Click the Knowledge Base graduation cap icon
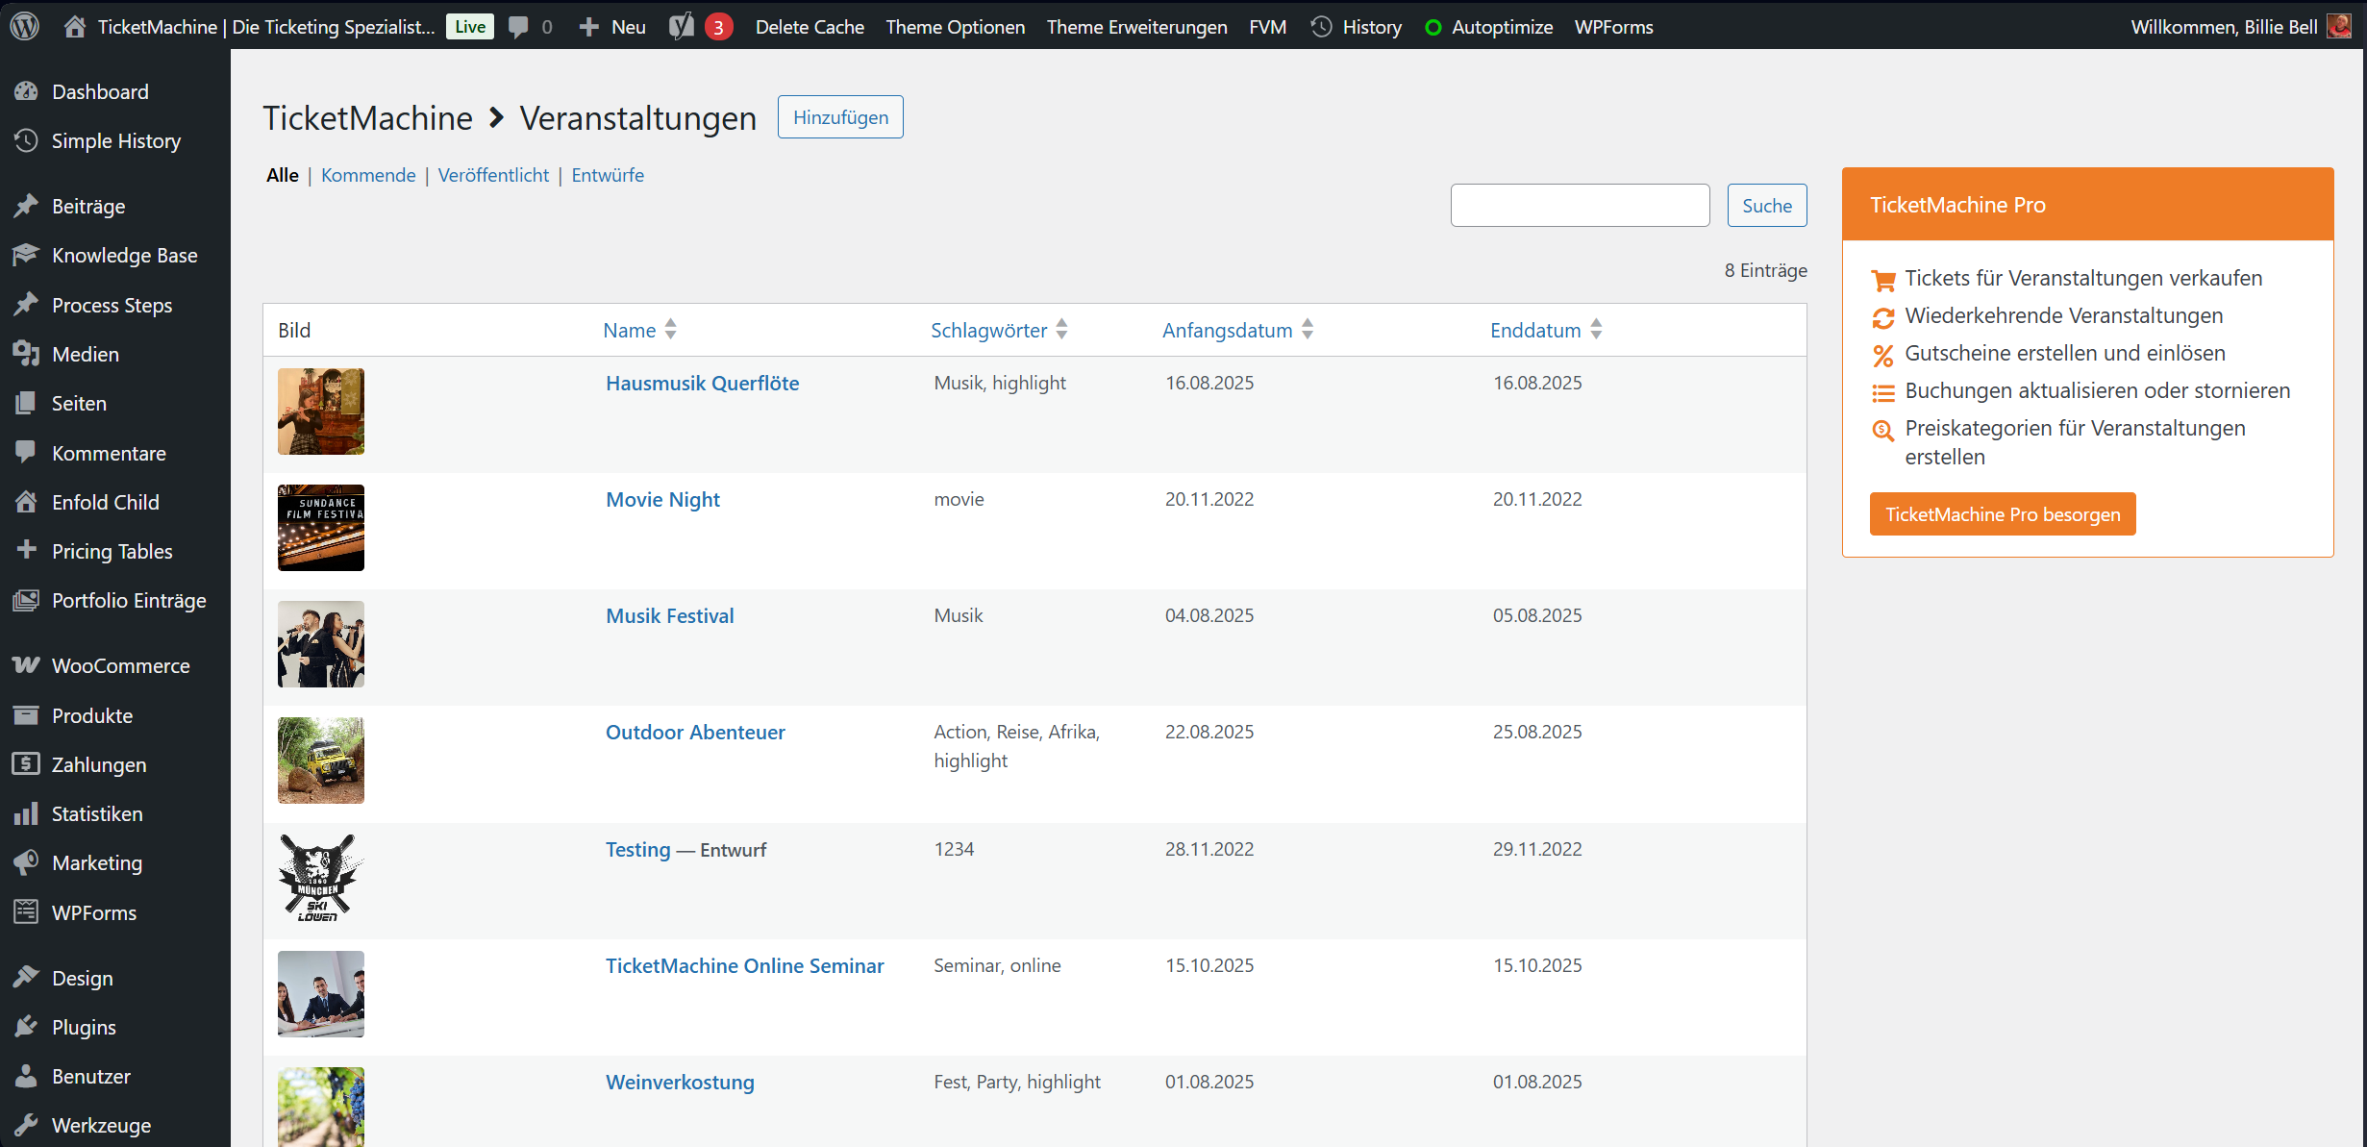Image resolution: width=2367 pixels, height=1147 pixels. [26, 255]
